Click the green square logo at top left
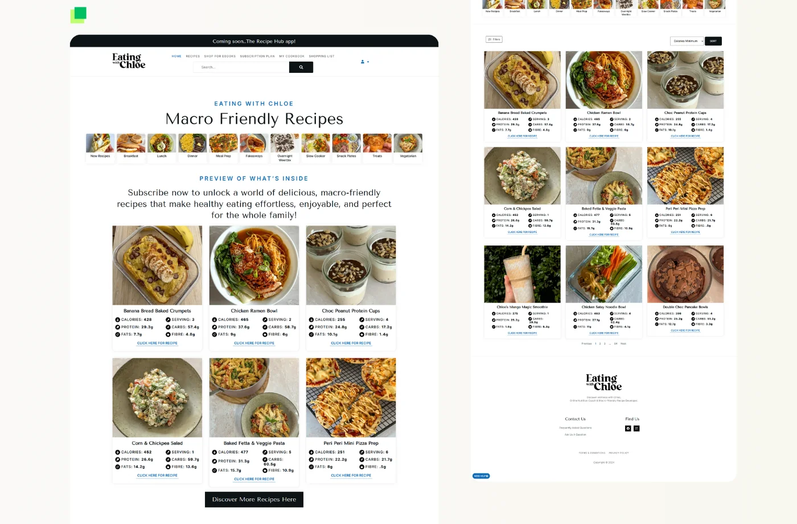The width and height of the screenshot is (797, 524). pos(79,15)
